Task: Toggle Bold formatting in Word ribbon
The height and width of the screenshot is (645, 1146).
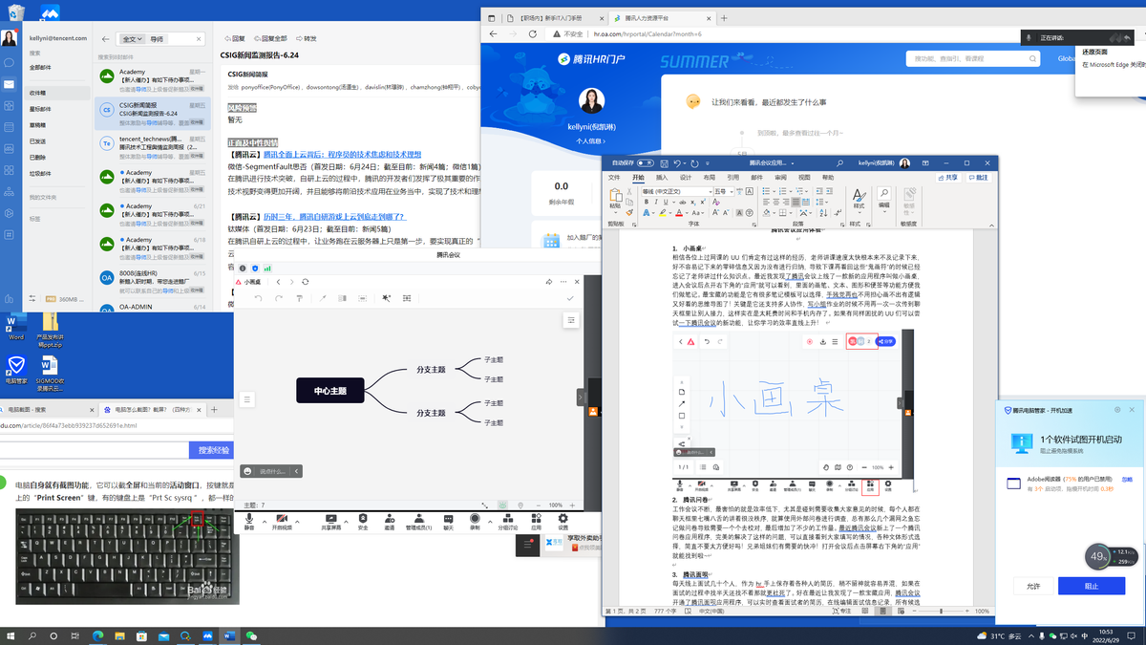Action: coord(646,201)
